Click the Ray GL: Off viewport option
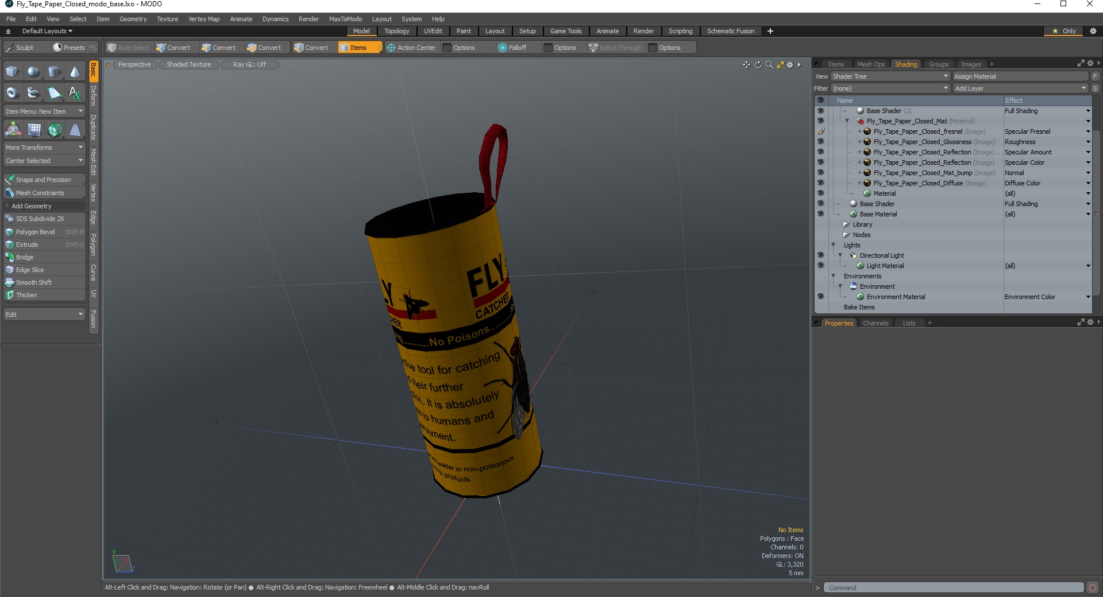 point(249,65)
